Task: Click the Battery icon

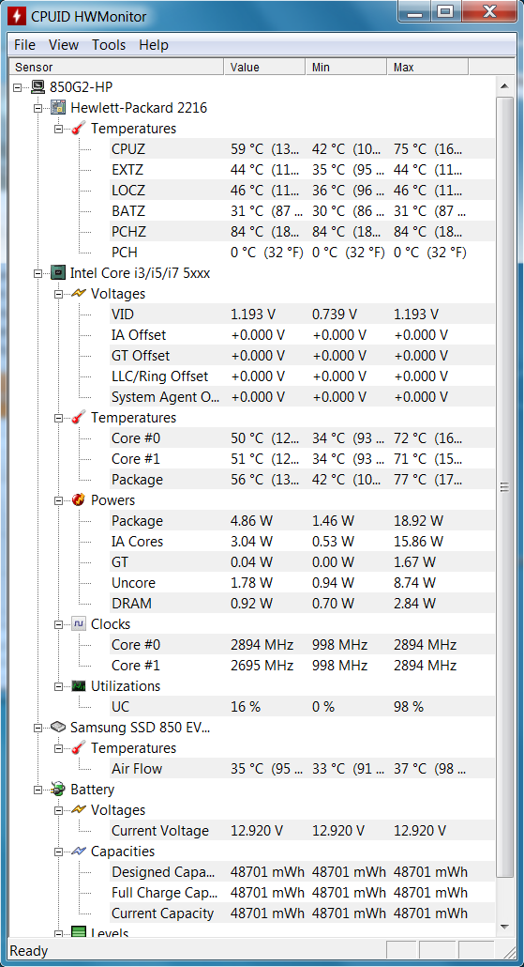Action: (x=58, y=790)
